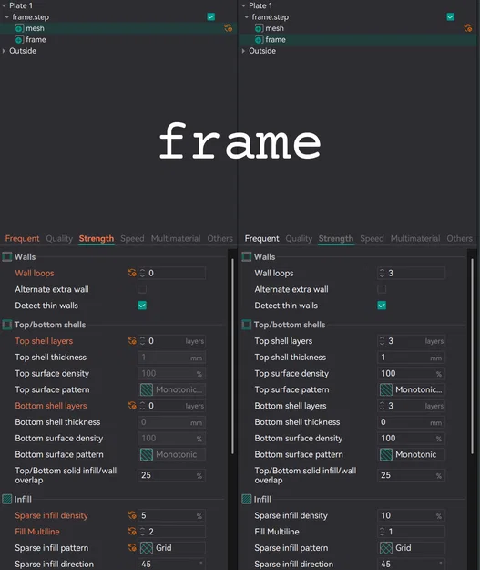Viewport: 480px width, 570px height.
Task: Open Sparse infill pattern dropdown, right panel
Action: (x=412, y=548)
